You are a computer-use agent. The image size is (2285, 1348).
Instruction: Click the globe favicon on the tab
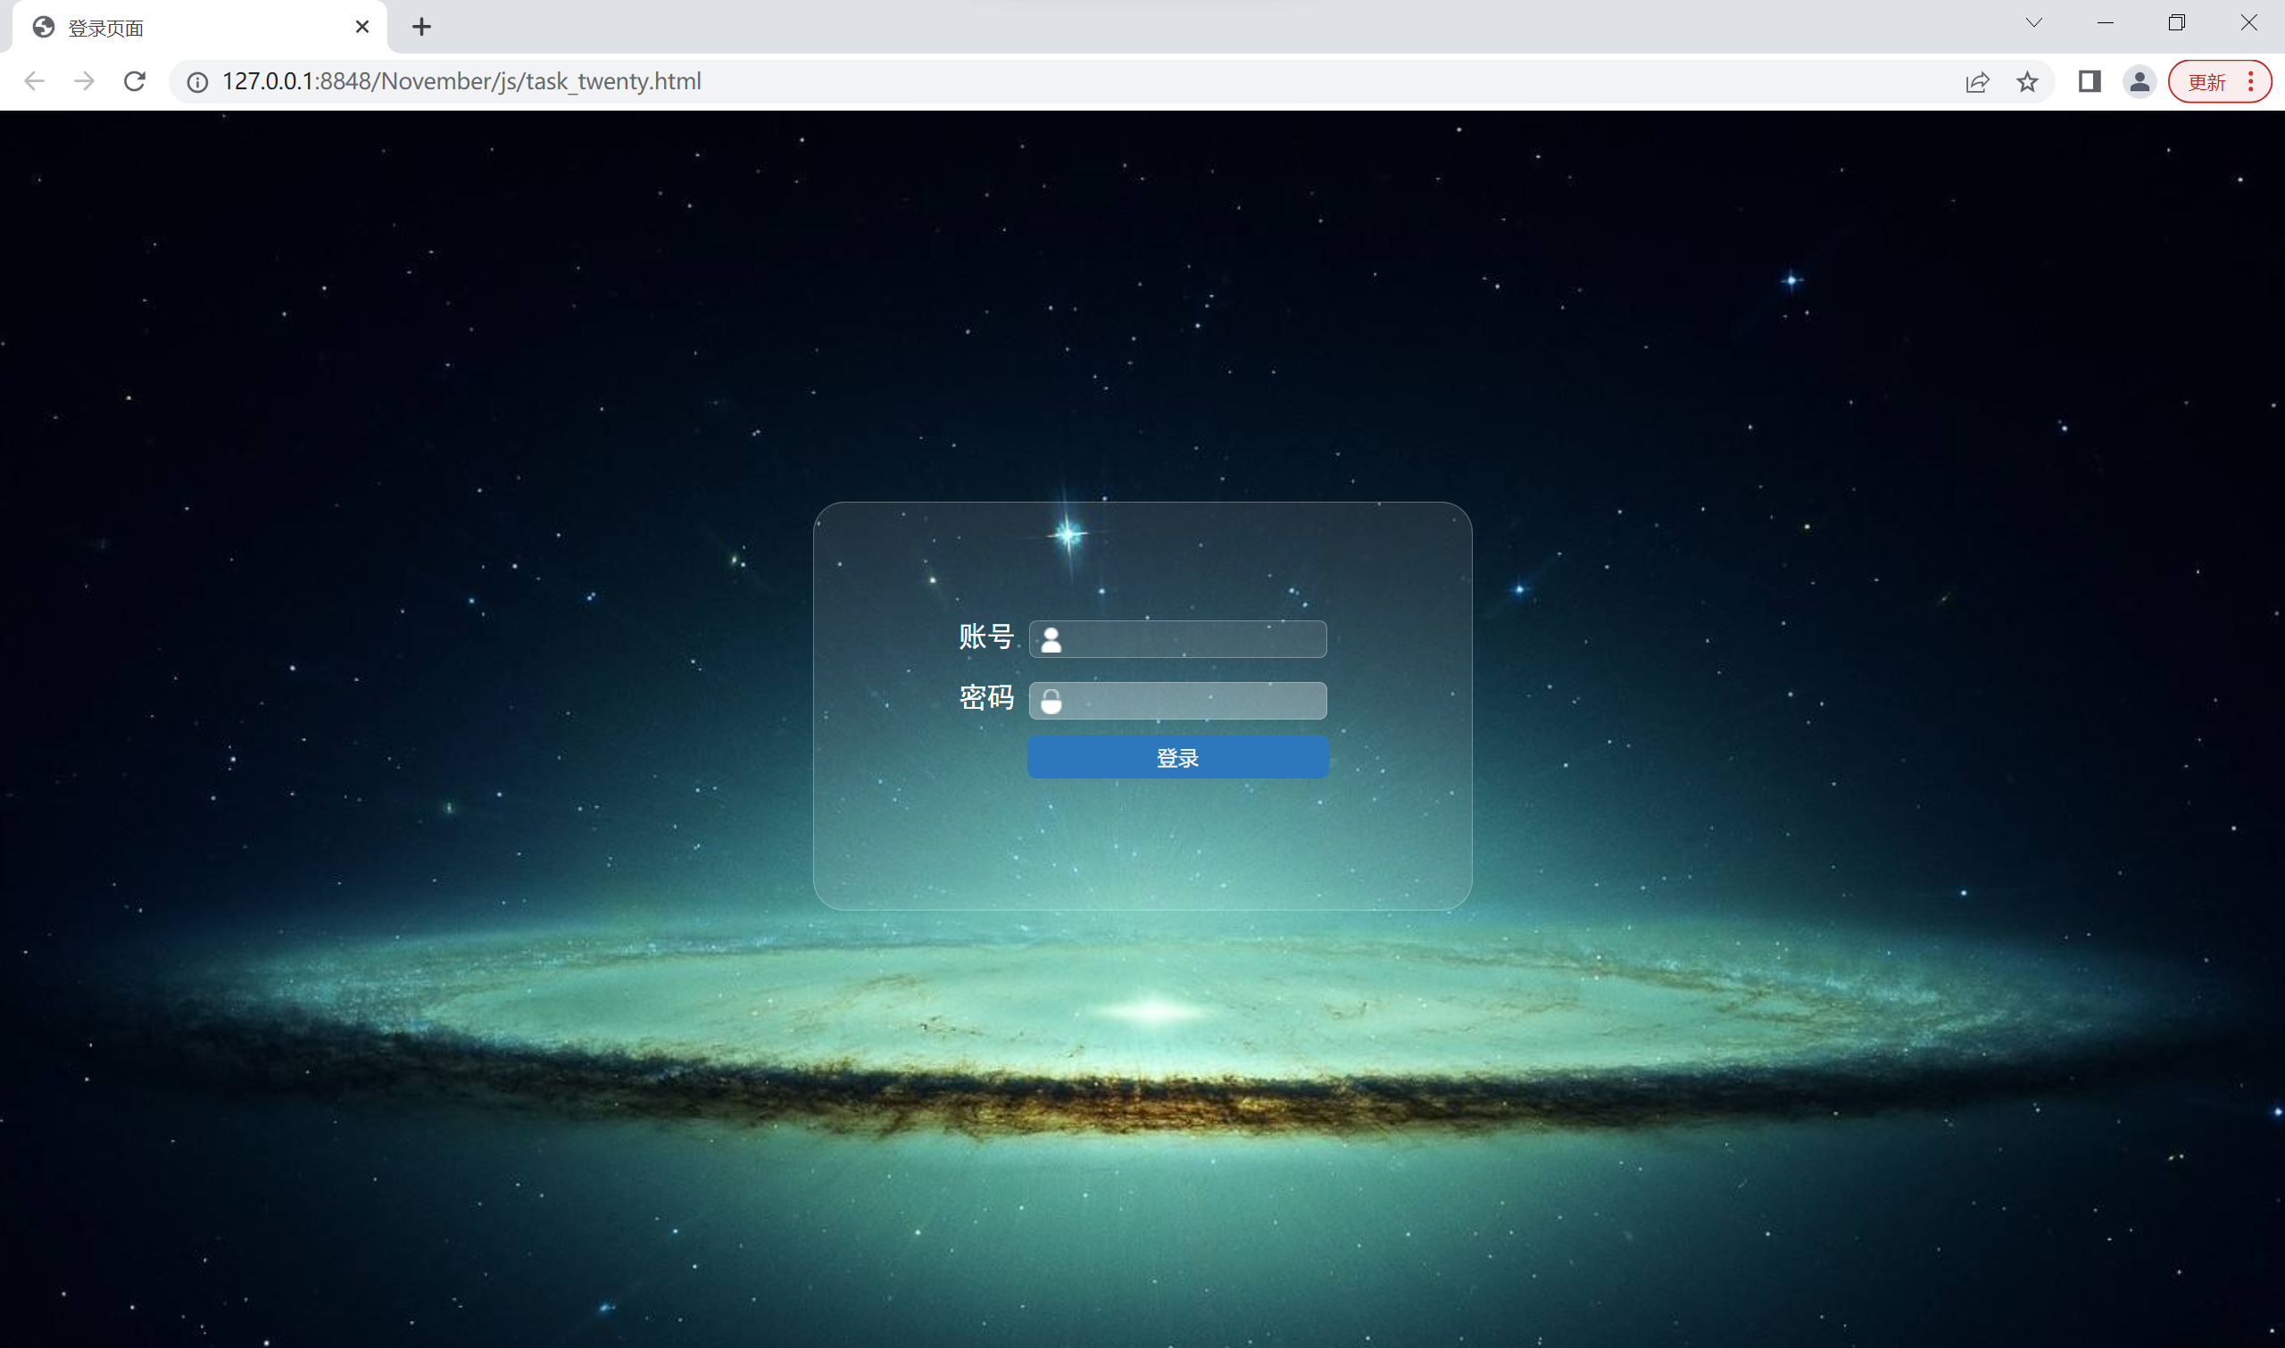click(x=44, y=28)
